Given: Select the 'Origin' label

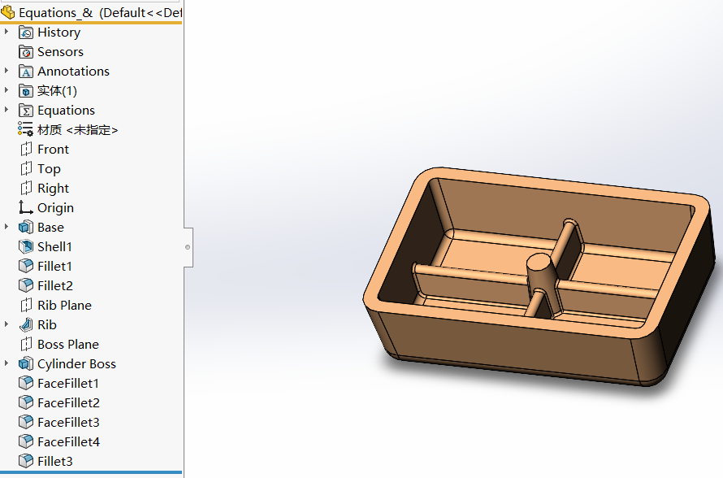Looking at the screenshot, I should [x=55, y=208].
